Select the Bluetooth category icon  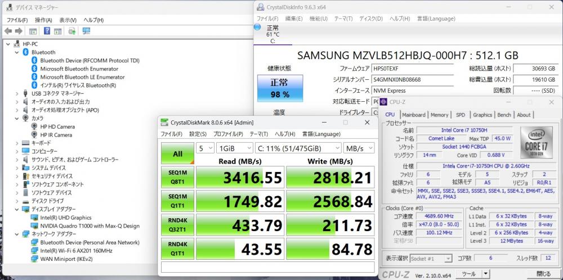point(25,52)
